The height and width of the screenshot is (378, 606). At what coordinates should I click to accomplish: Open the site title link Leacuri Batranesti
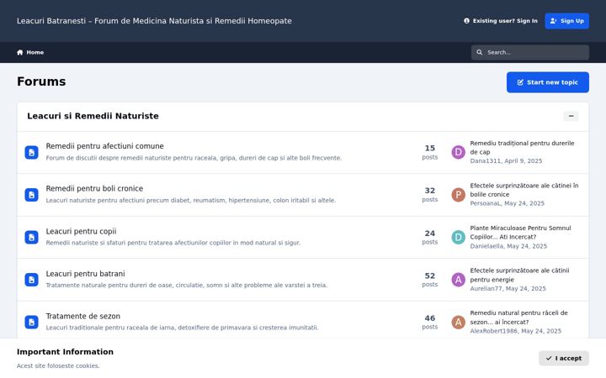coord(154,21)
